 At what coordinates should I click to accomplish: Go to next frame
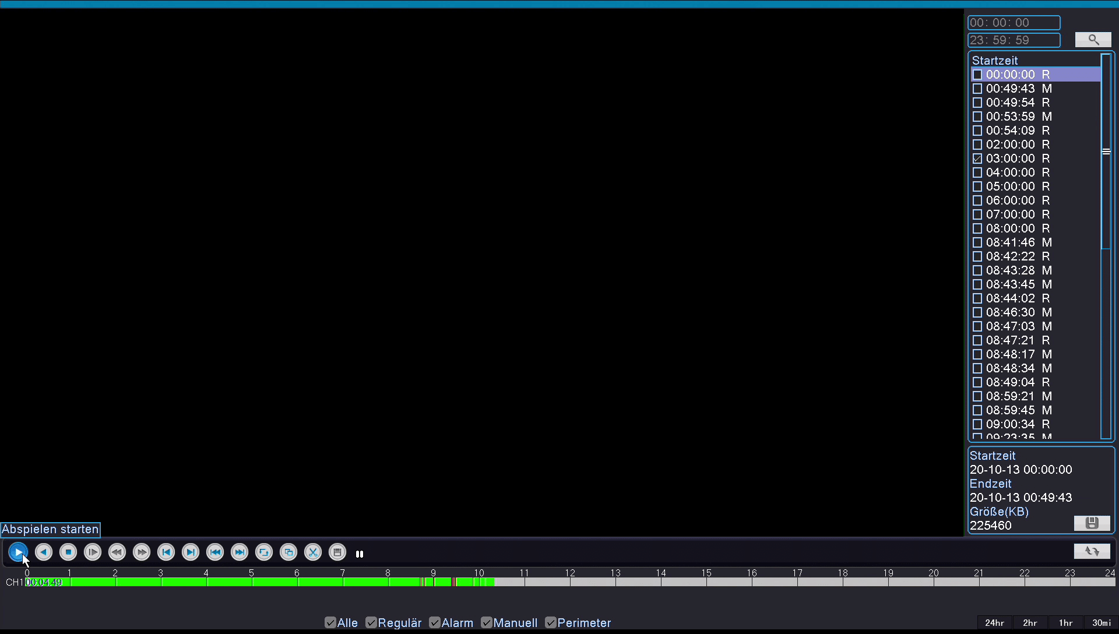[191, 552]
